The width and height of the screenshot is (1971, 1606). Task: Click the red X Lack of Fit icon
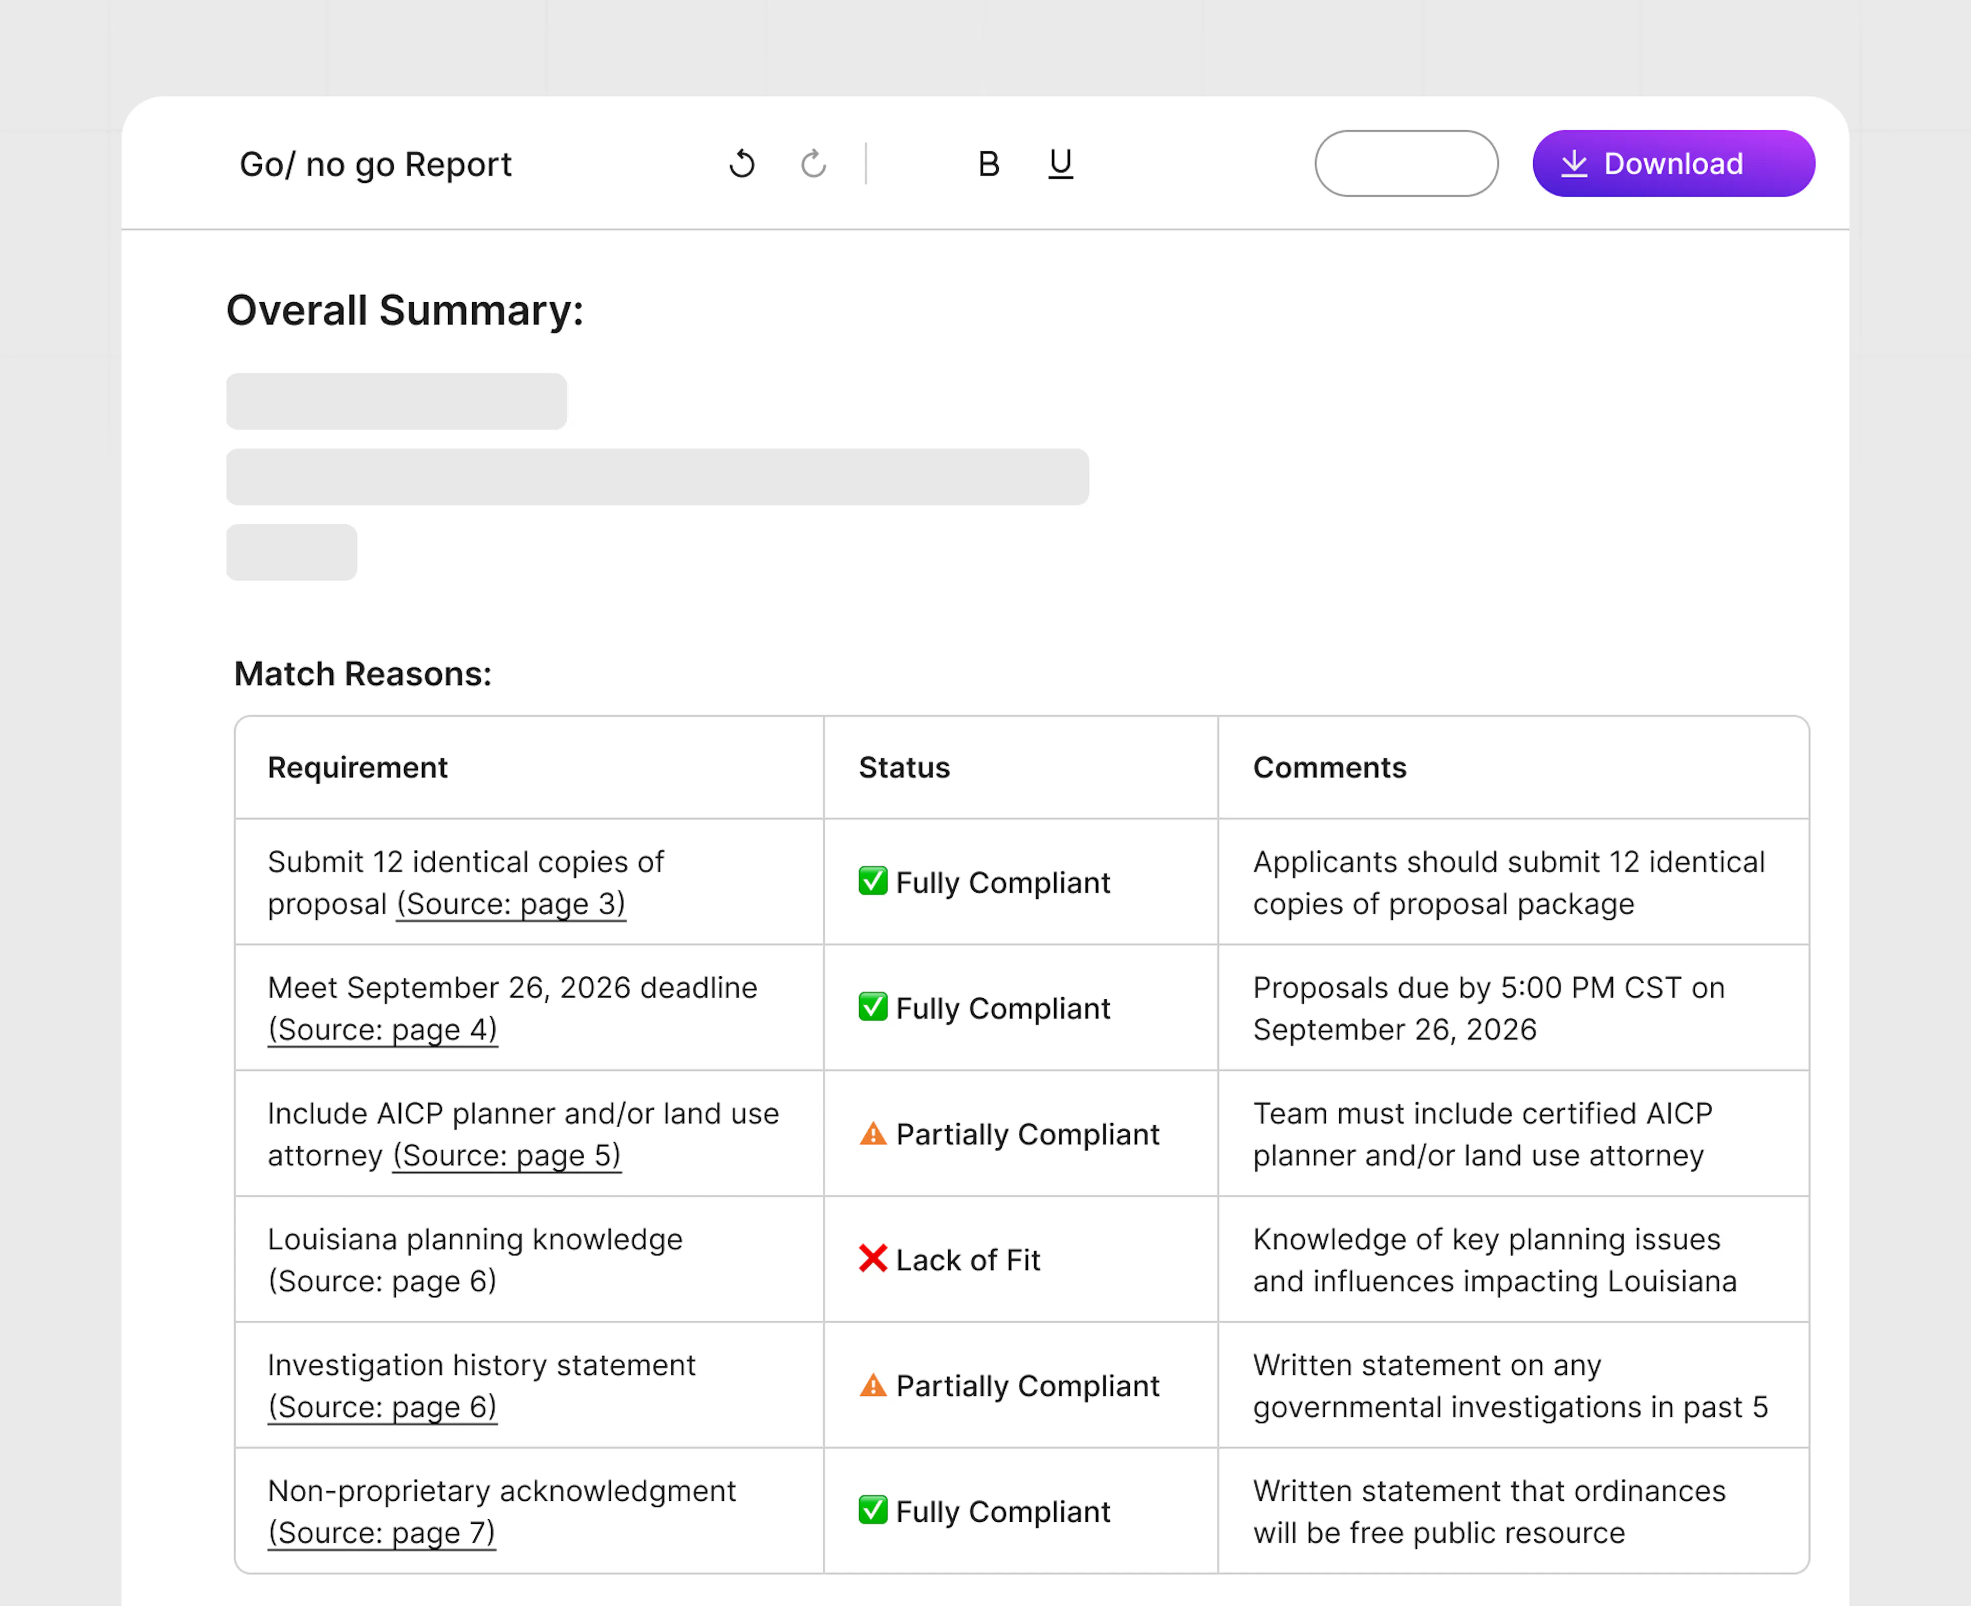[x=872, y=1259]
